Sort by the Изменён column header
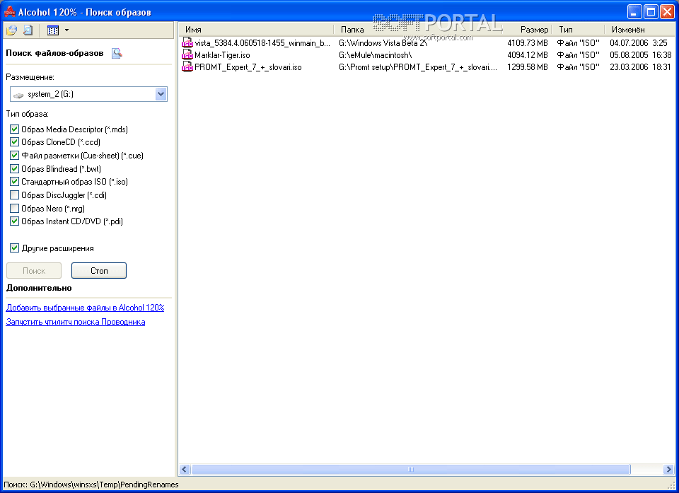679x493 pixels. [x=639, y=30]
